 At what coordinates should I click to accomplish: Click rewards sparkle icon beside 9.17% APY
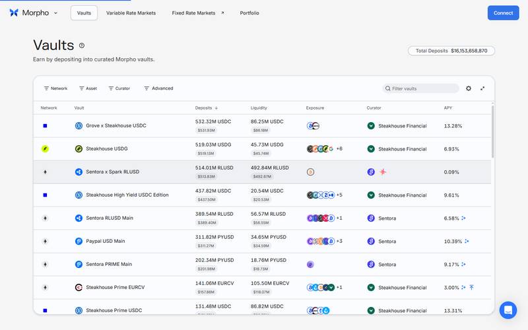[464, 265]
